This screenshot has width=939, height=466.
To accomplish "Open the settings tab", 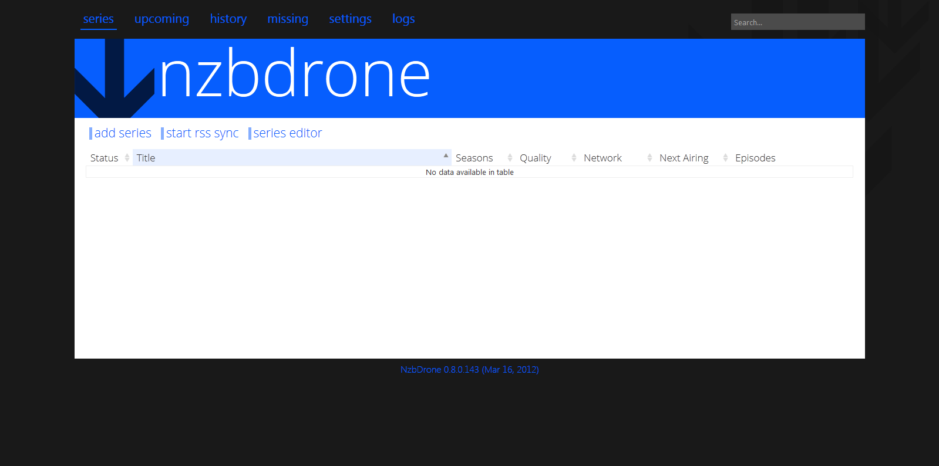I will tap(351, 19).
